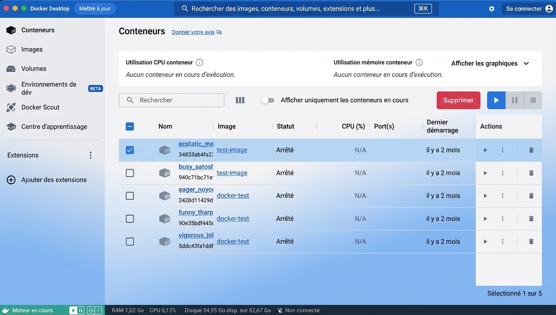556x315 pixels.
Task: Click info icon next to memory usage
Action: tap(419, 62)
